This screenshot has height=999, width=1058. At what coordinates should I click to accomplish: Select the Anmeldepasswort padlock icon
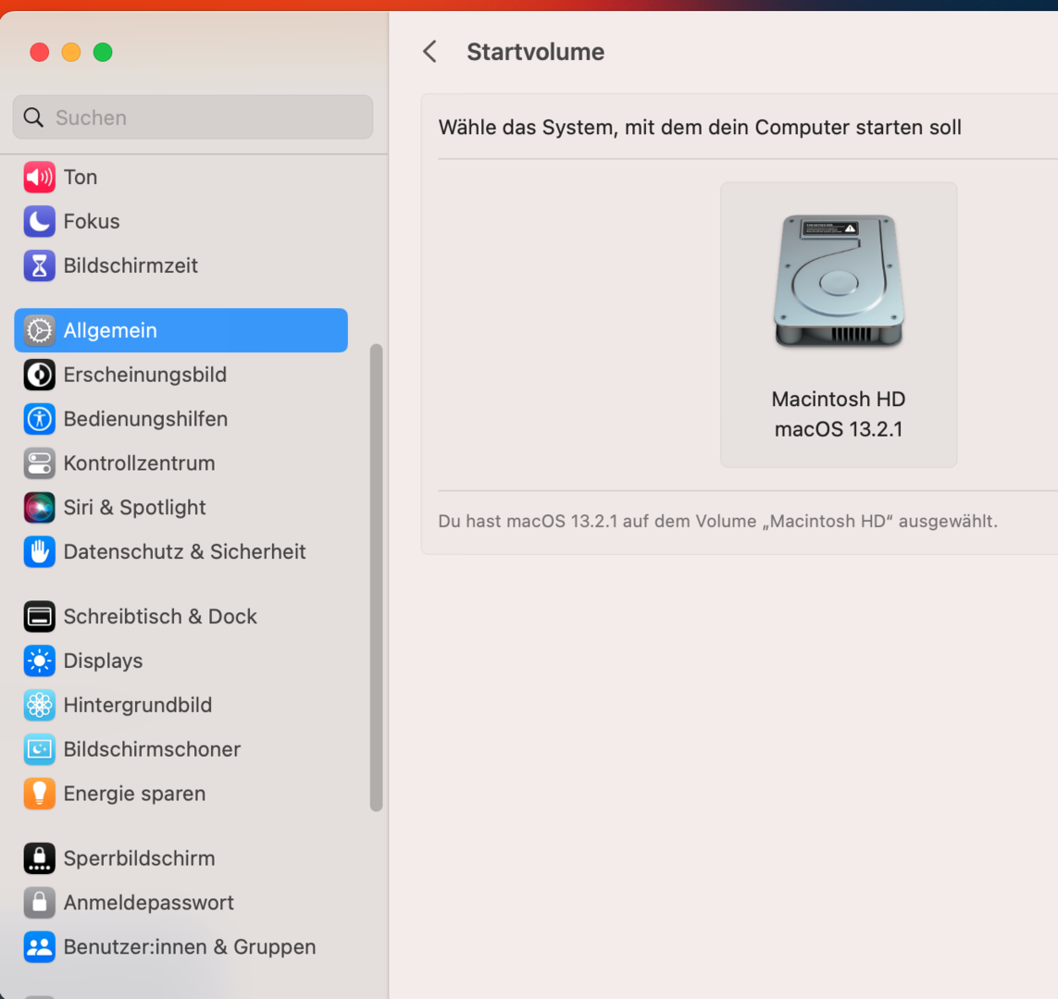(x=39, y=903)
